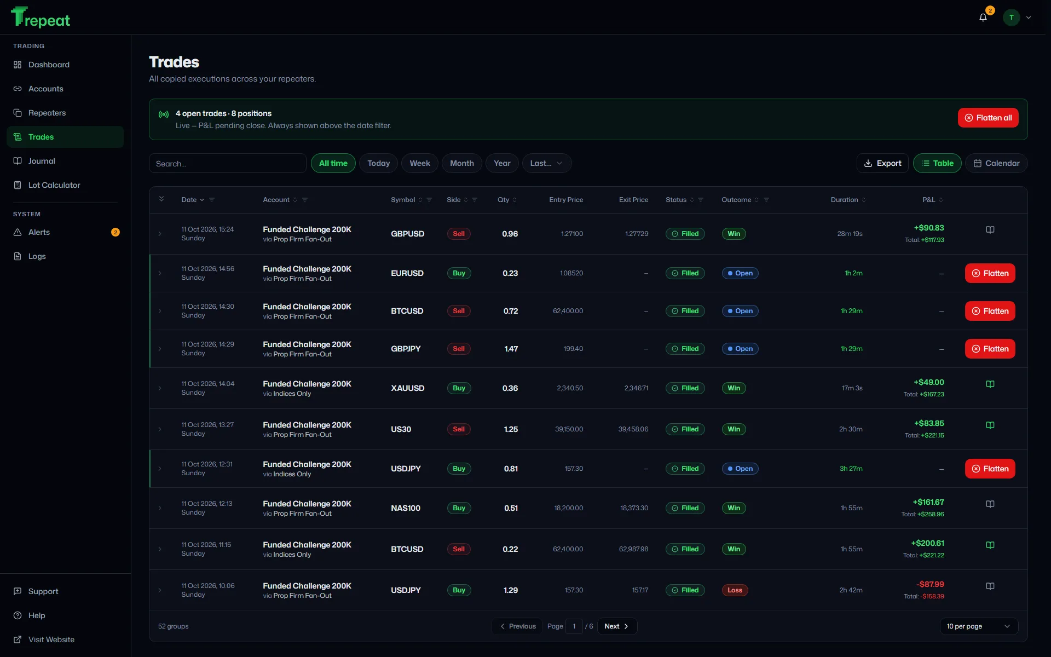
Task: Open the Journal page
Action: click(65, 161)
